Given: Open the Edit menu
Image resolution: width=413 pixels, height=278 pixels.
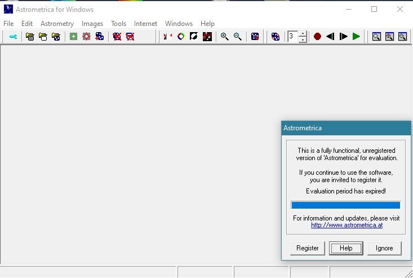Looking at the screenshot, I should tap(27, 24).
